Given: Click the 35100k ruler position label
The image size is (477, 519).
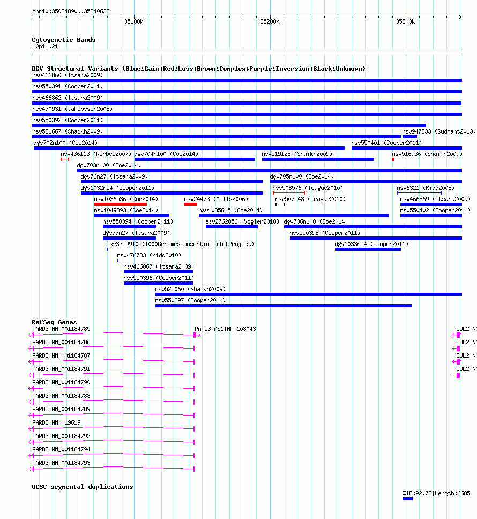Looking at the screenshot, I should point(133,21).
